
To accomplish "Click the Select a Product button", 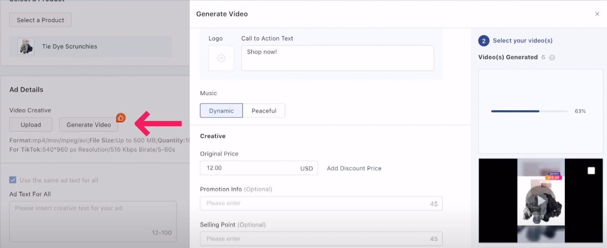I will [40, 20].
